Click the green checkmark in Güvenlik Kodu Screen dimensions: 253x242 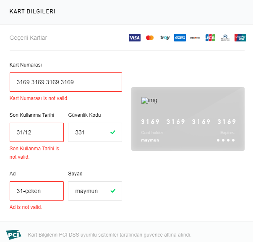coord(112,132)
